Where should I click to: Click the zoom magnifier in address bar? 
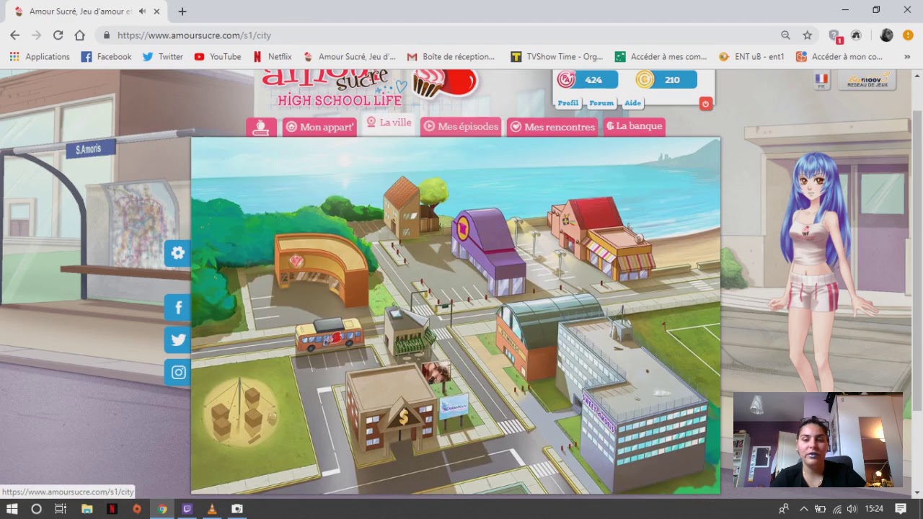(x=785, y=35)
